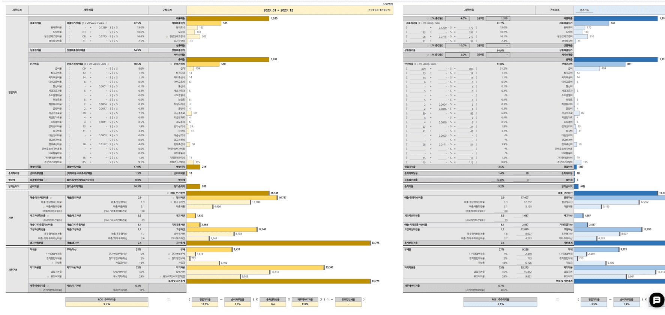The height and width of the screenshot is (315, 665).
Task: Select the gold ROE value 9.3%
Action: tap(107, 304)
